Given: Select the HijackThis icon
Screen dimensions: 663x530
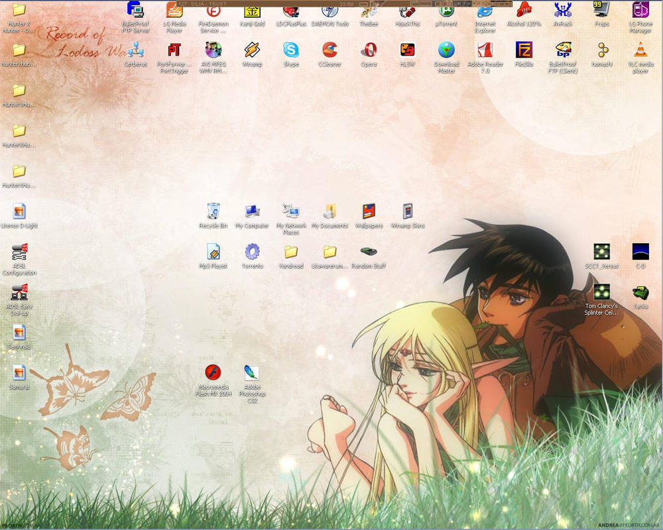Looking at the screenshot, I should (x=408, y=9).
